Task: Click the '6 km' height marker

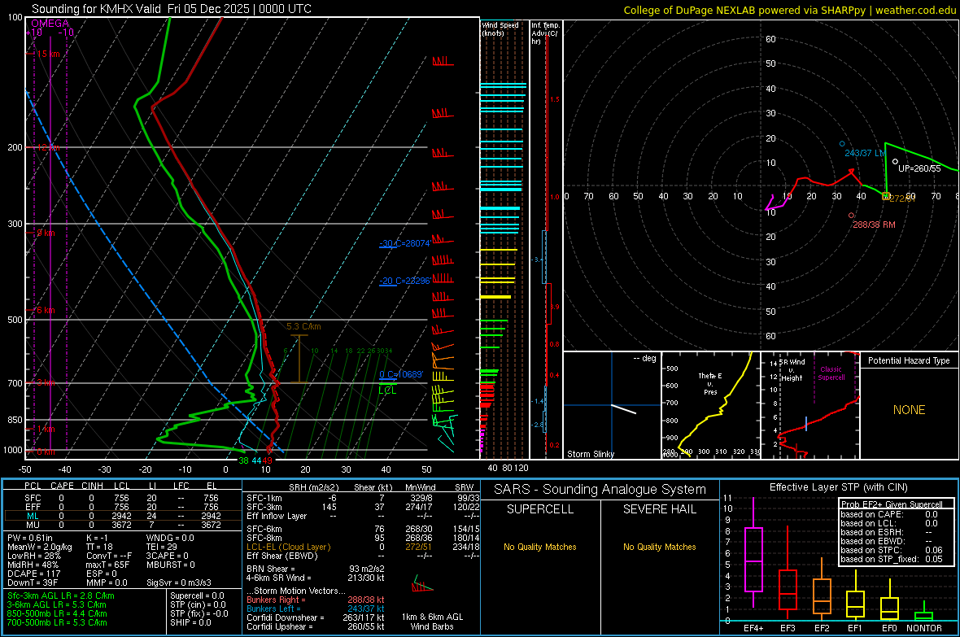Action: tap(46, 310)
